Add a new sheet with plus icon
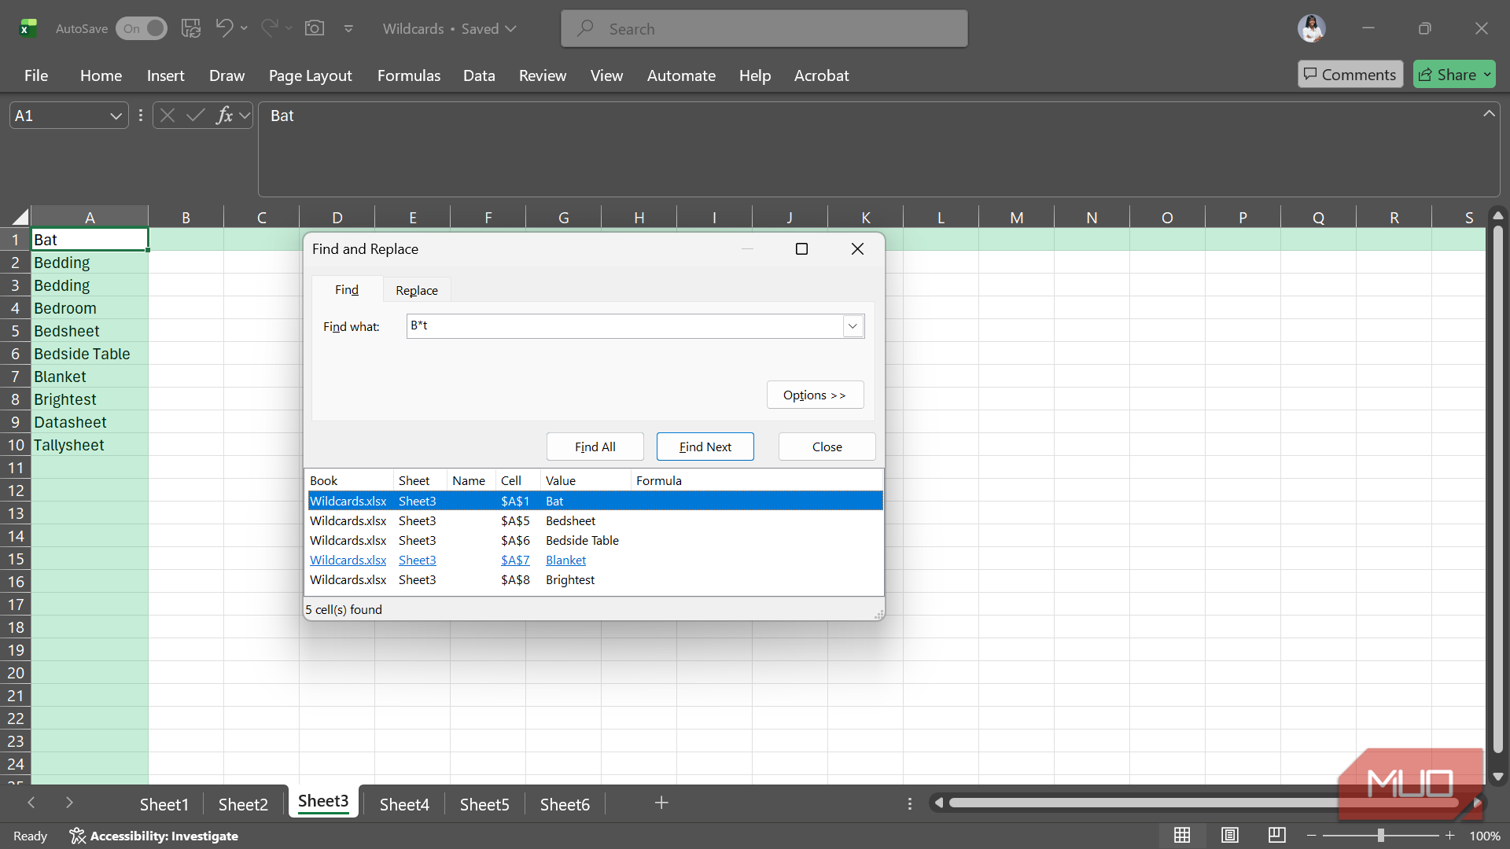The width and height of the screenshot is (1510, 849). (x=661, y=803)
